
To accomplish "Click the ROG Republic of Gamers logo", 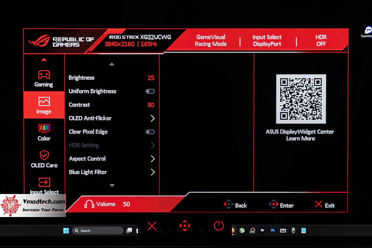I will [61, 42].
